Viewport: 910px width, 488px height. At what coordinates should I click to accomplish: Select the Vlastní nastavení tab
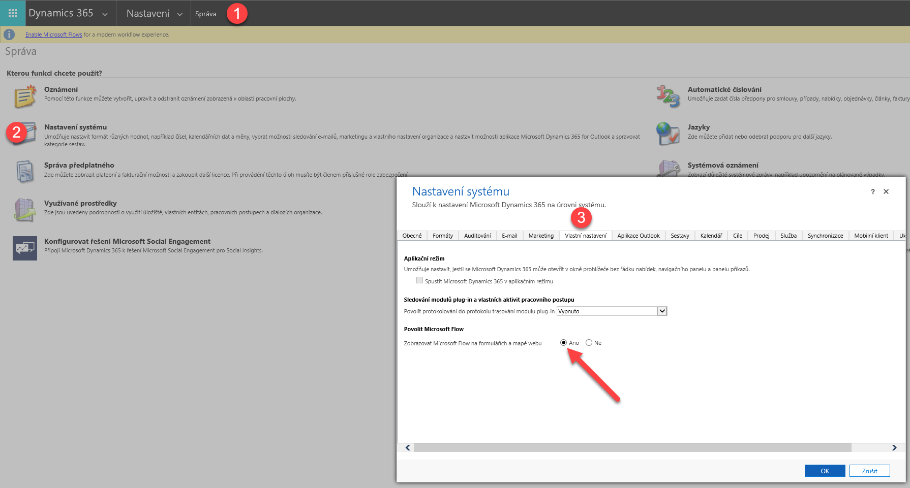click(586, 236)
